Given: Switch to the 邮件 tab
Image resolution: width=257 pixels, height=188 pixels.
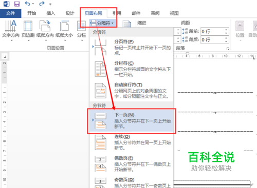Looking at the screenshot, I should pyautogui.click(x=136, y=13).
